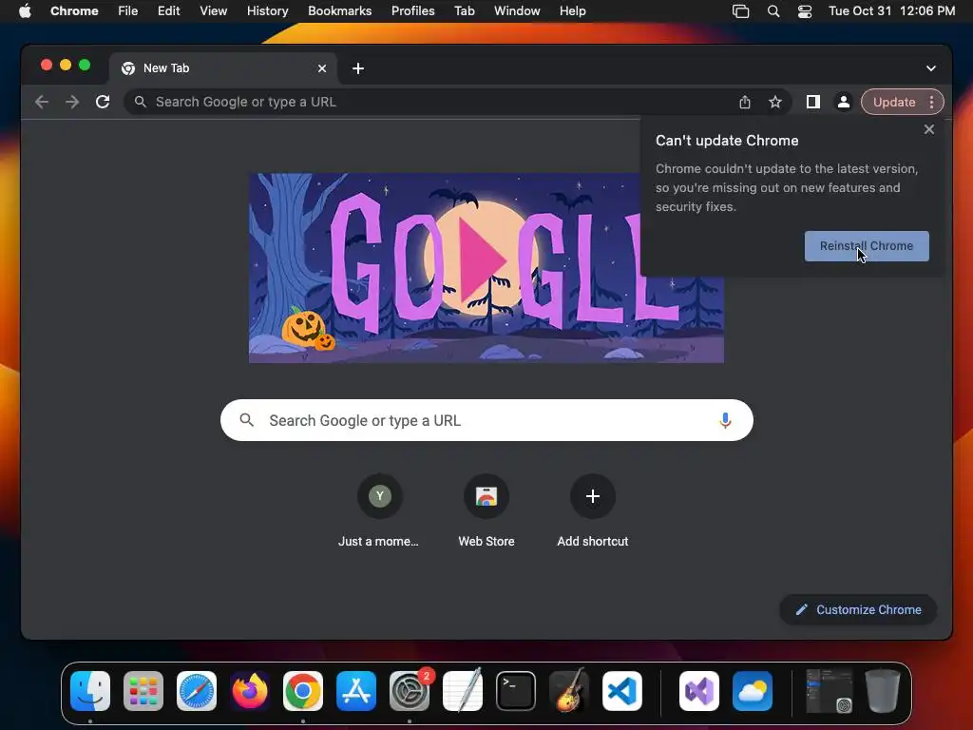Start voice search with microphone
This screenshot has height=730, width=973.
(725, 420)
